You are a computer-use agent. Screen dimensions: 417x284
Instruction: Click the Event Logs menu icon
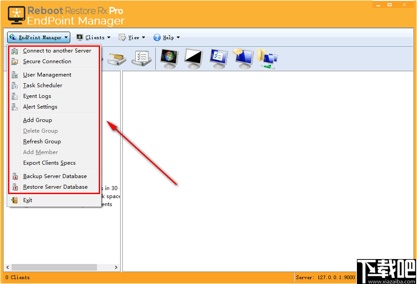point(15,96)
